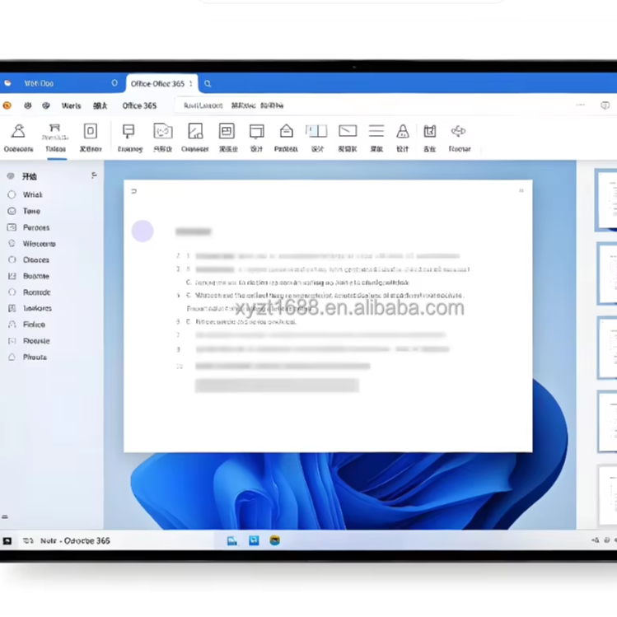
Task: Click the envelope-like rectangle ribbon icon
Action: coord(348,131)
